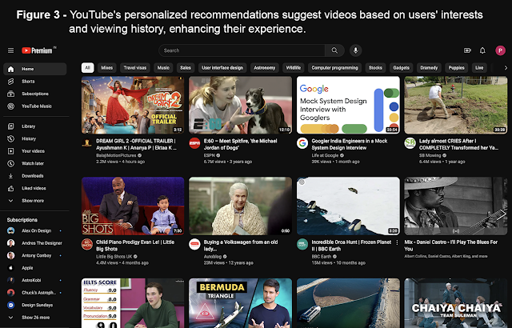
Task: Select the Live filter chip
Action: click(x=479, y=68)
